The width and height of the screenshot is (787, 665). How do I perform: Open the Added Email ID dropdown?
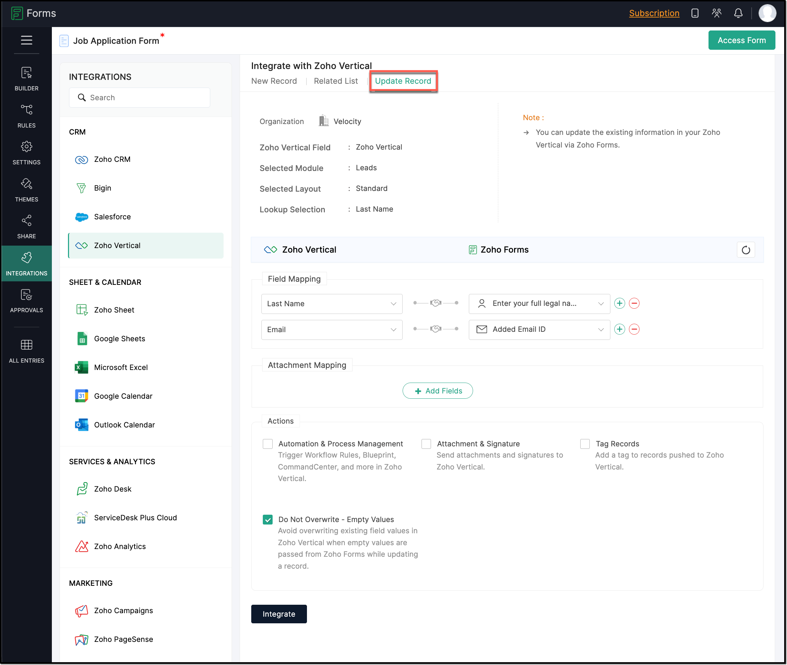coord(539,329)
